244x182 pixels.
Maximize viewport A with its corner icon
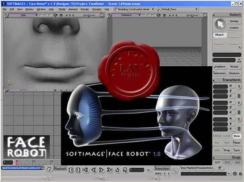tap(102, 15)
